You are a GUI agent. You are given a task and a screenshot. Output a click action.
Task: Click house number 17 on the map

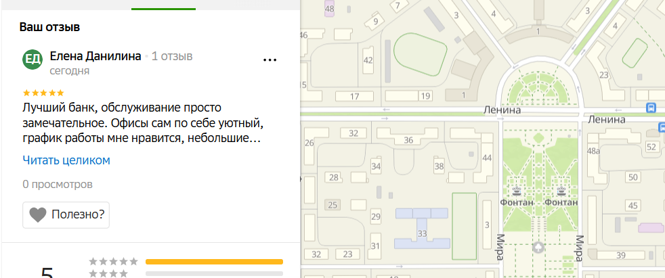coord(355,97)
